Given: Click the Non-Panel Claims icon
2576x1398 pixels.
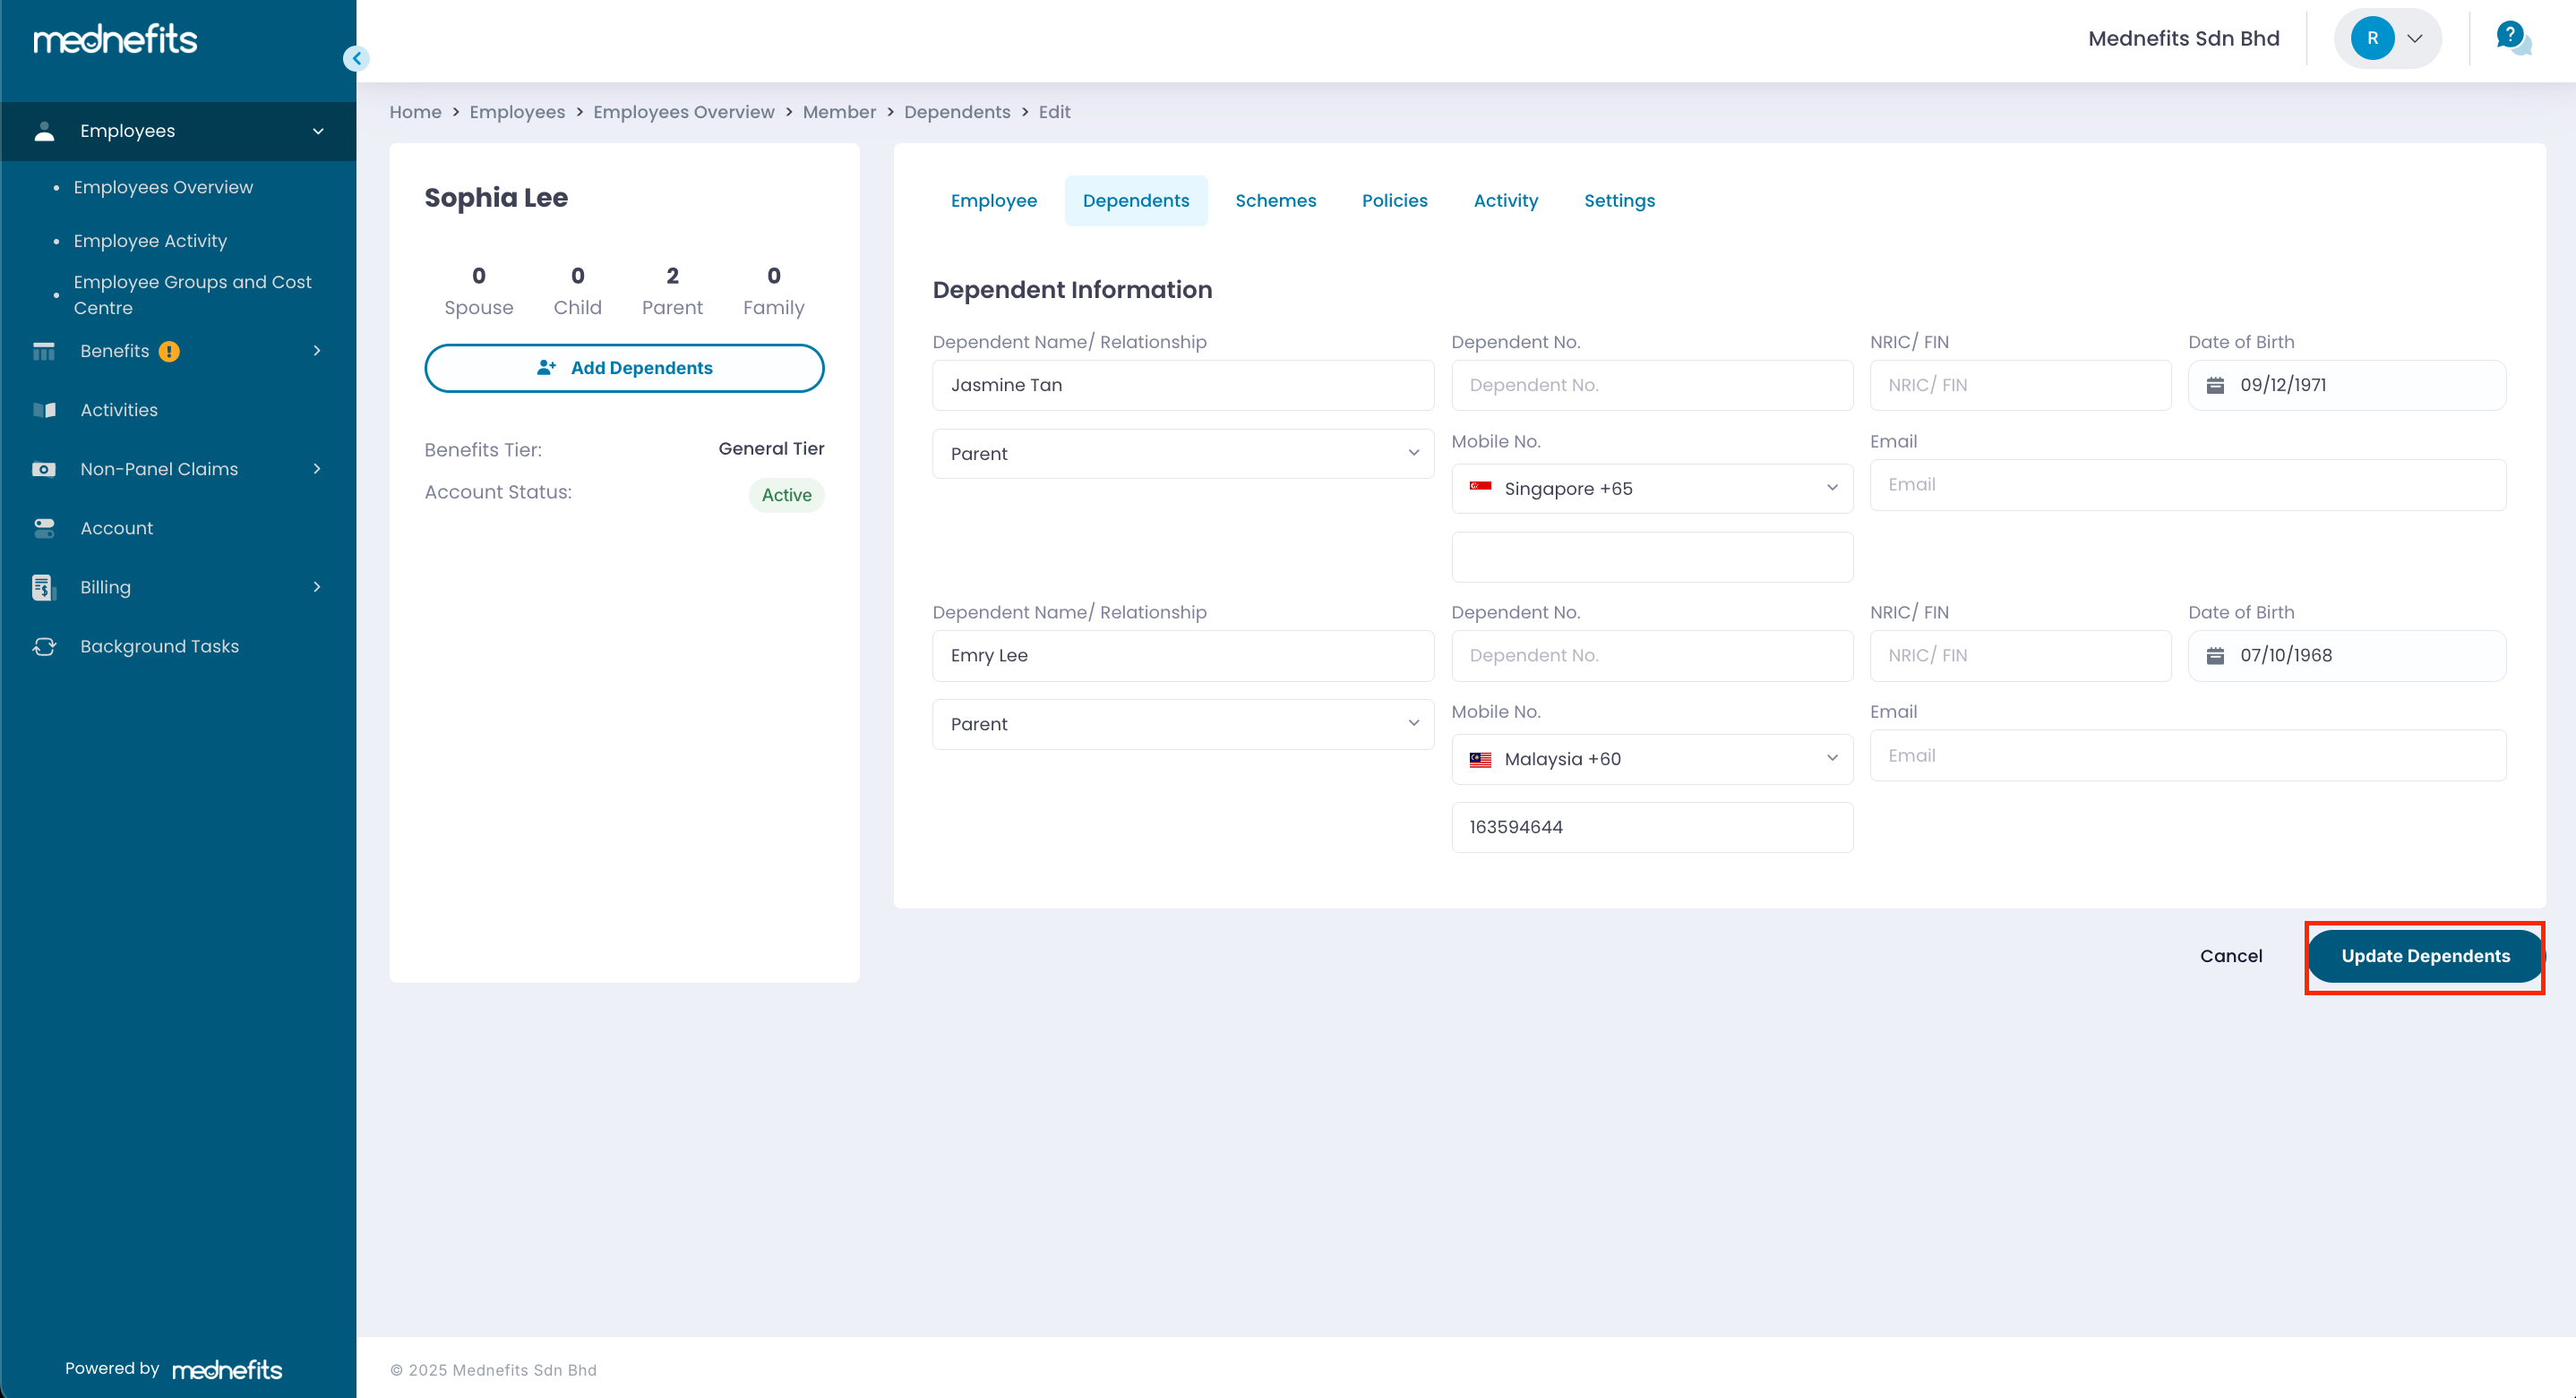Looking at the screenshot, I should [44, 469].
